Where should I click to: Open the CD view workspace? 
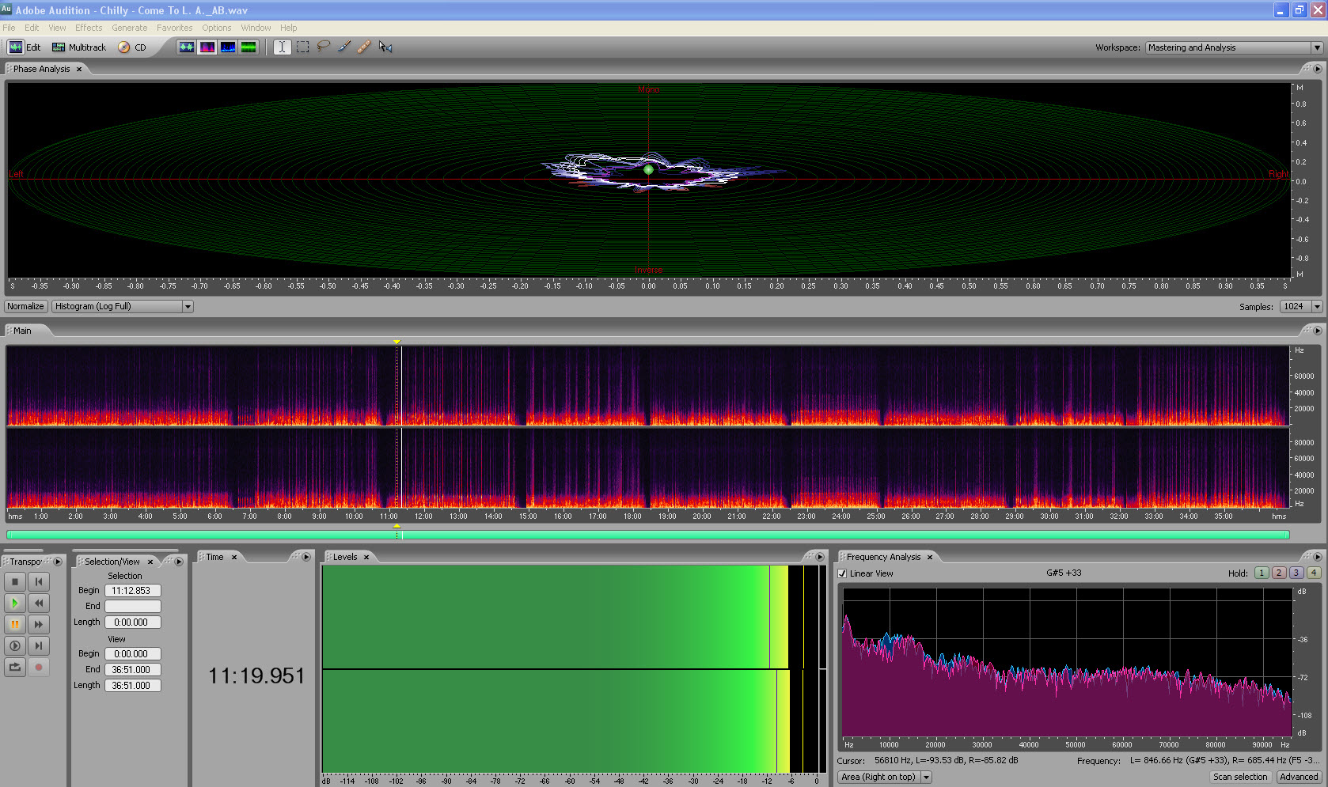coord(132,47)
